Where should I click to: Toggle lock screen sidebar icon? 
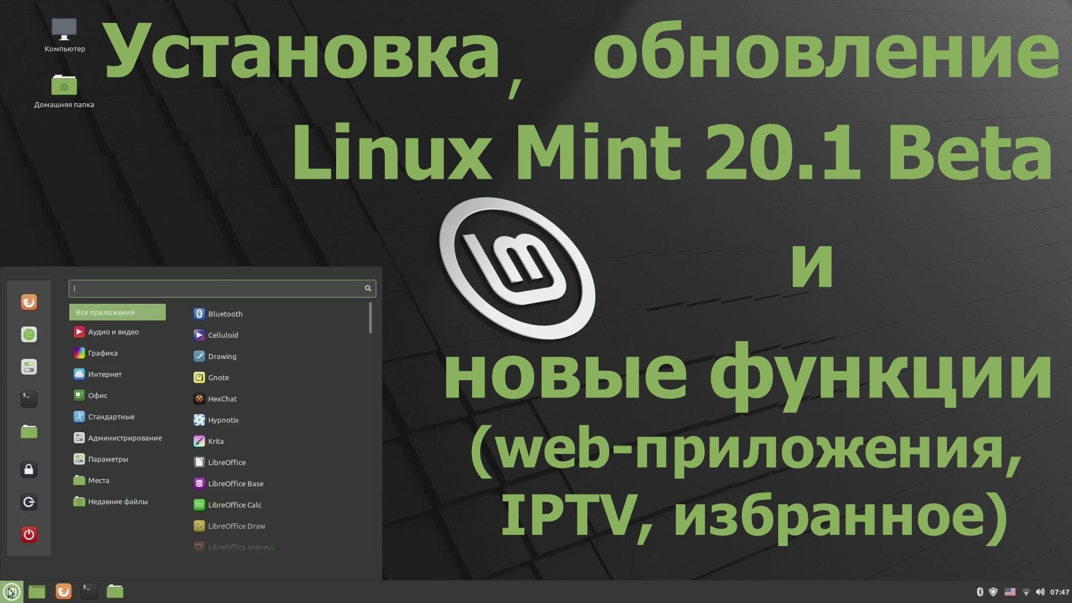point(30,468)
